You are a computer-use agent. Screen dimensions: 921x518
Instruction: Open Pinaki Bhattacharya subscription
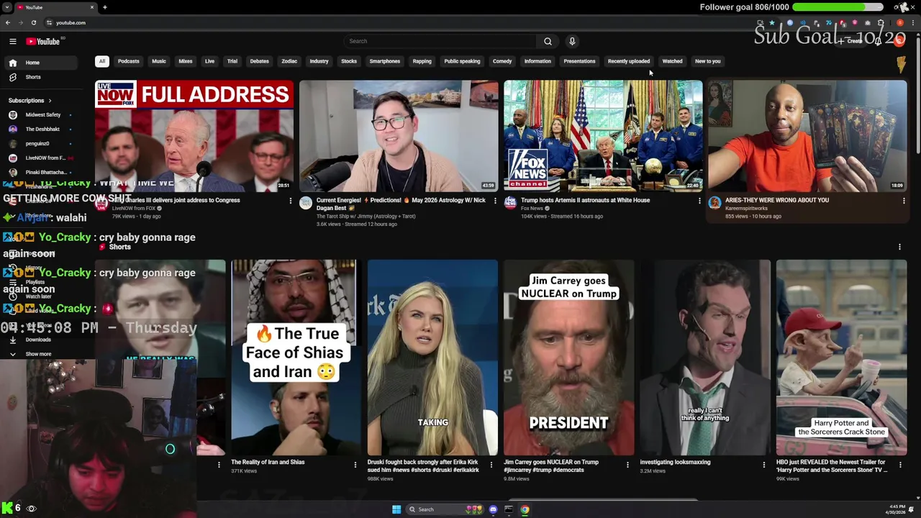(x=41, y=172)
